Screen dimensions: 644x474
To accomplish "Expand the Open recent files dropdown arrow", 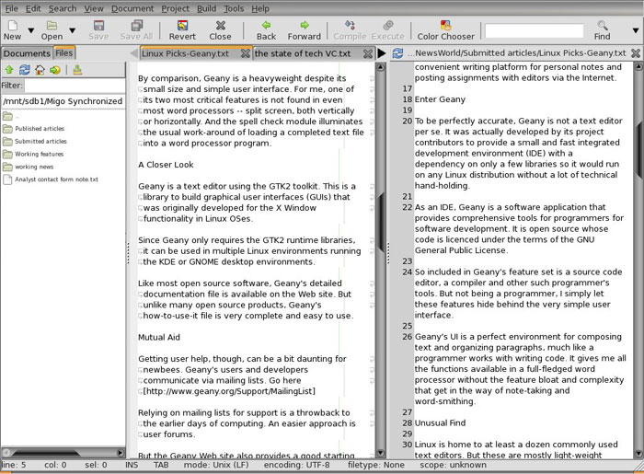I will tap(73, 30).
